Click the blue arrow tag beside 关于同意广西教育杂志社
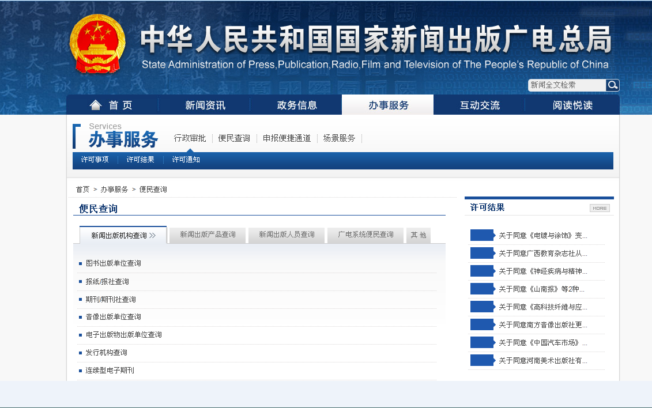Screen dimensions: 652x408 coord(483,253)
